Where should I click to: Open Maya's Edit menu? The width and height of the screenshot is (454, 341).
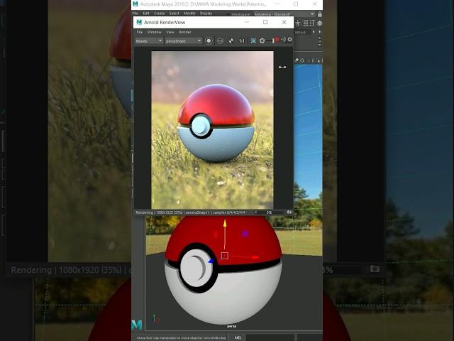pyautogui.click(x=146, y=13)
